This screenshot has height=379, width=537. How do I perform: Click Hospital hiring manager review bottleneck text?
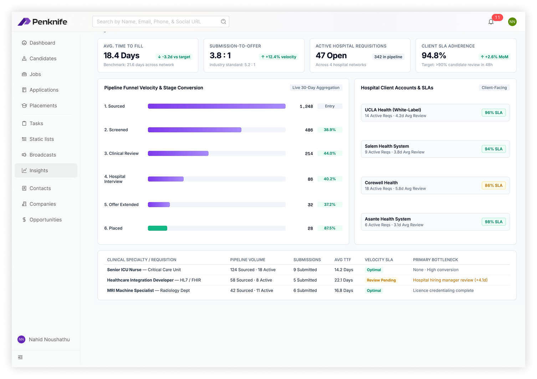450,280
